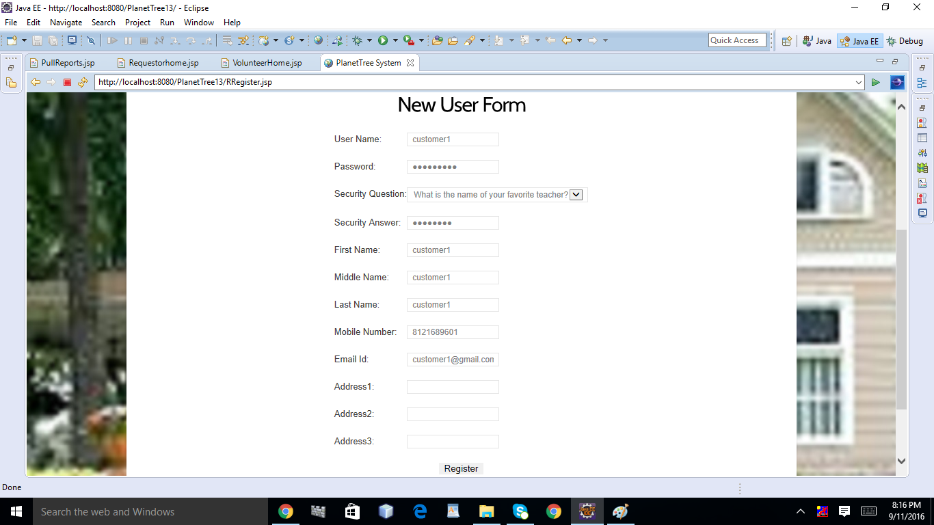Viewport: 934px width, 525px height.
Task: Click the browser Stop loading icon
Action: 67,82
